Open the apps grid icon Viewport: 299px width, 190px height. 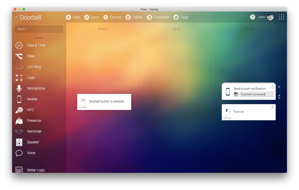[281, 17]
